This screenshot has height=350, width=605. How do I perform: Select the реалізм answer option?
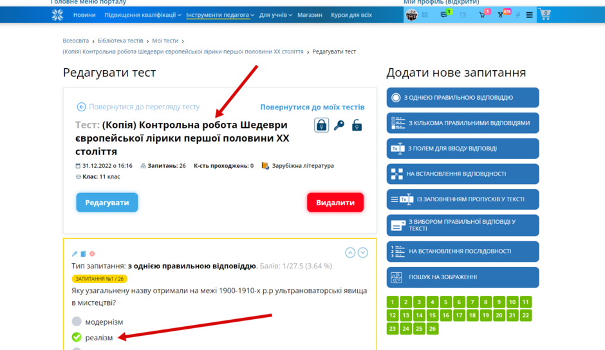77,337
